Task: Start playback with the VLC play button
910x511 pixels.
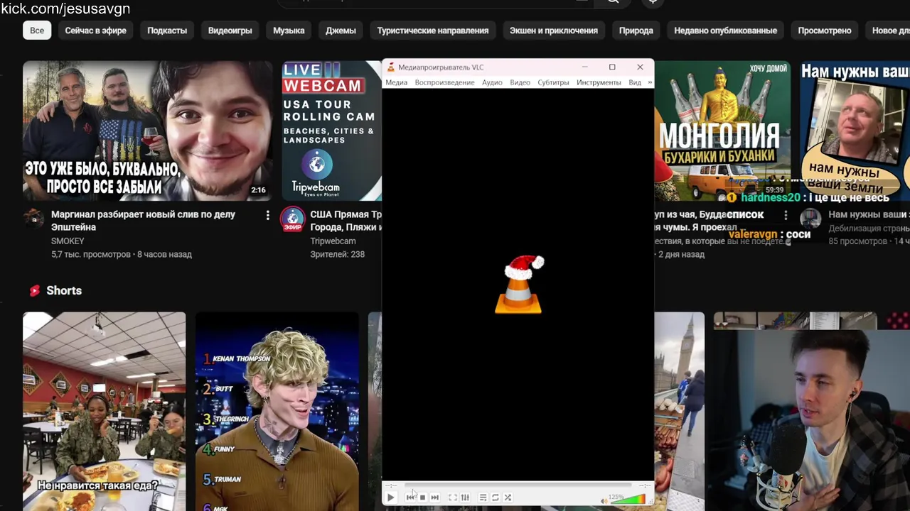Action: click(390, 498)
